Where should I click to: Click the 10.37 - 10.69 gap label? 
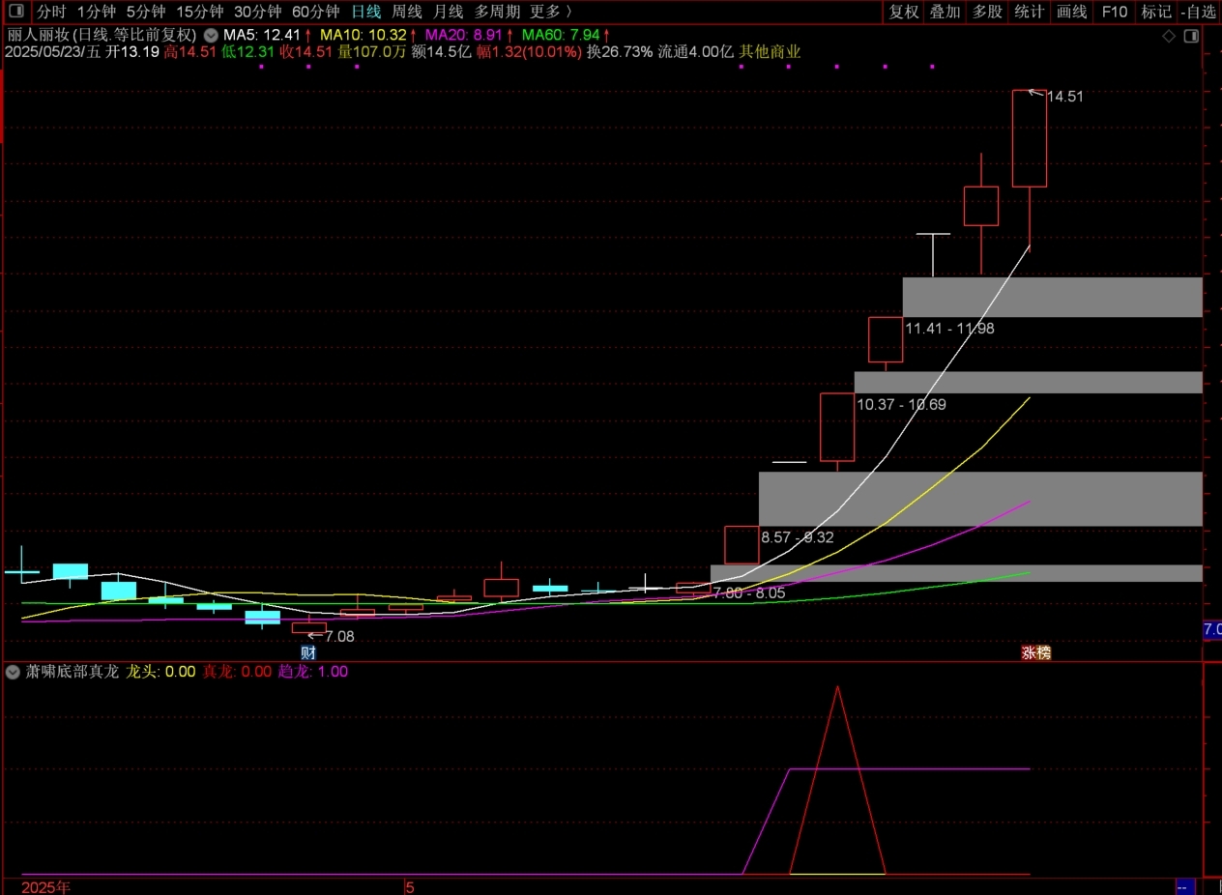point(901,404)
